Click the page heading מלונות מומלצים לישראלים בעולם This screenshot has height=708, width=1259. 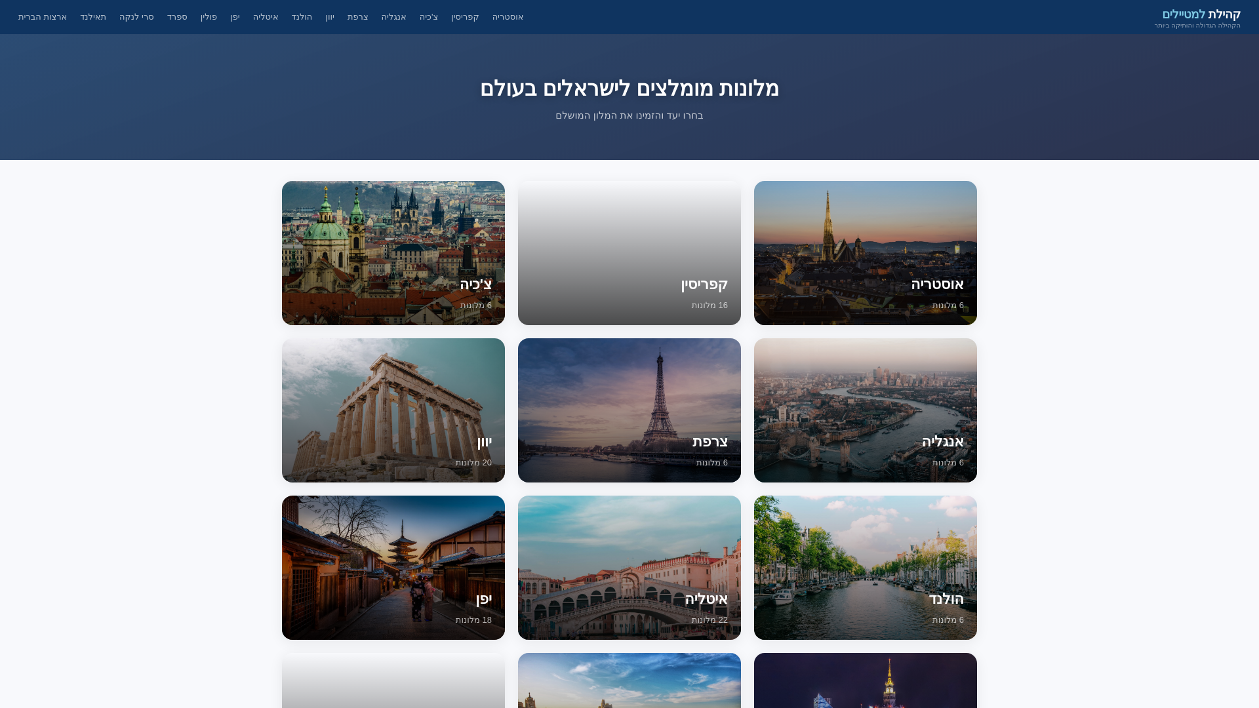click(x=629, y=88)
